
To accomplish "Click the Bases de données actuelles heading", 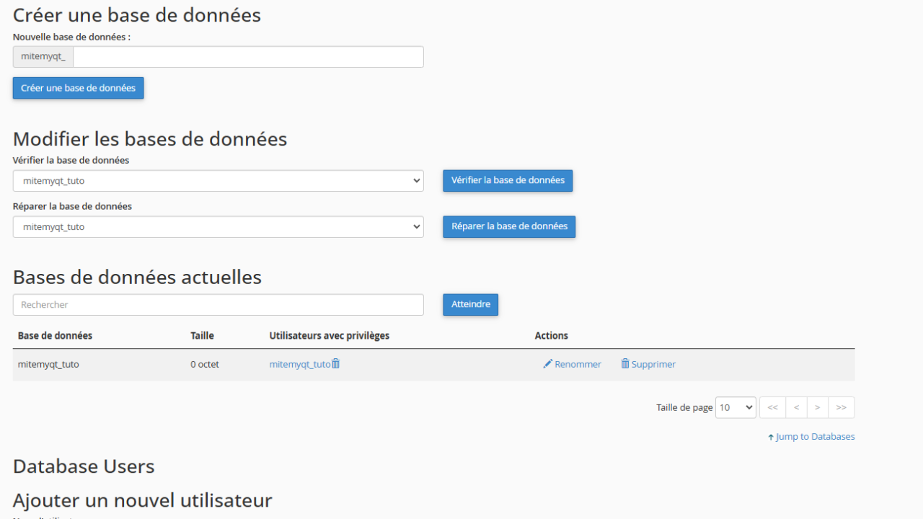I will point(137,278).
